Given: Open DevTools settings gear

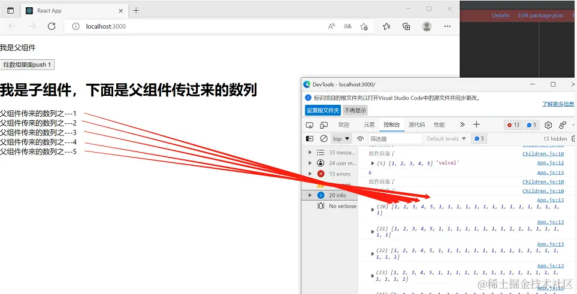Looking at the screenshot, I should pyautogui.click(x=548, y=125).
